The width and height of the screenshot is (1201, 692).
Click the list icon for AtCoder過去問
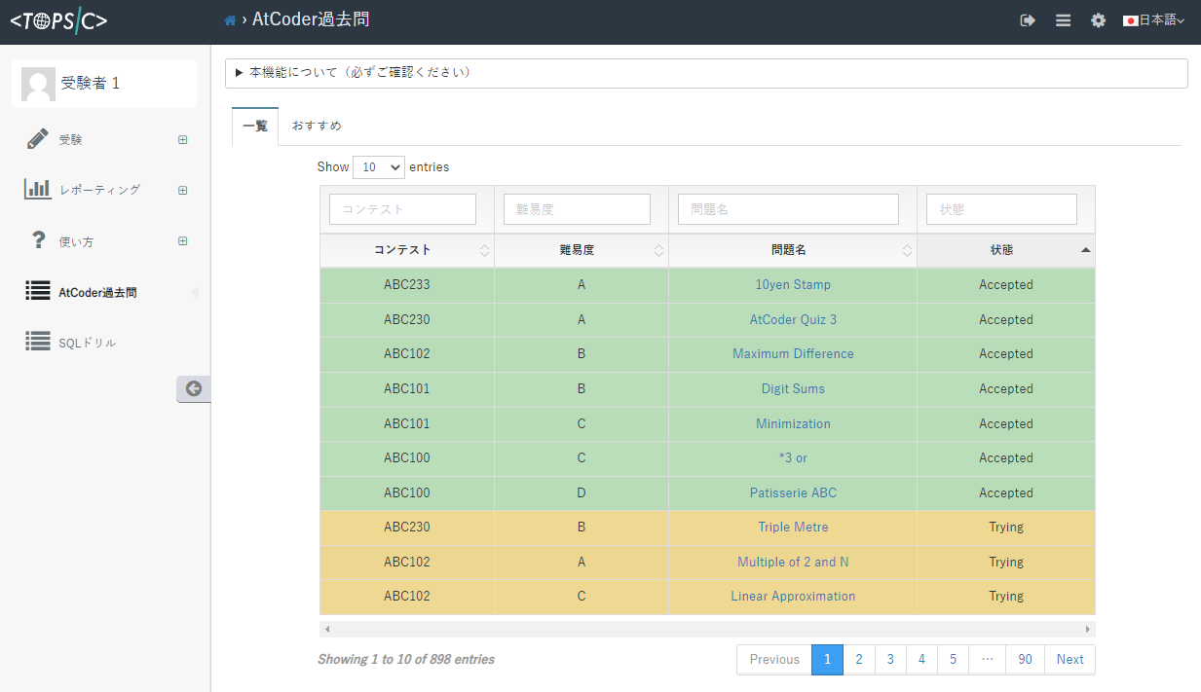pos(38,291)
